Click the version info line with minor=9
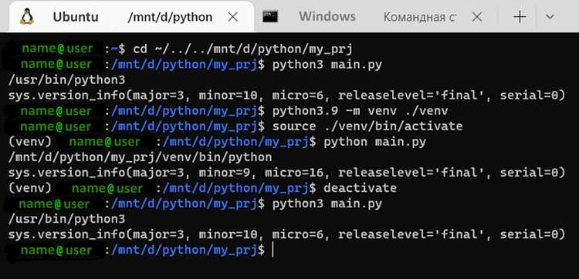 pyautogui.click(x=286, y=173)
